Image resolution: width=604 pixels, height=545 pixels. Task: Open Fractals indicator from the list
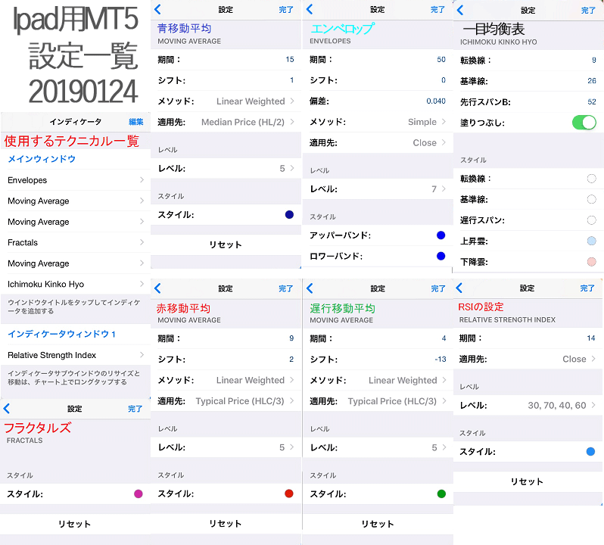click(x=76, y=242)
